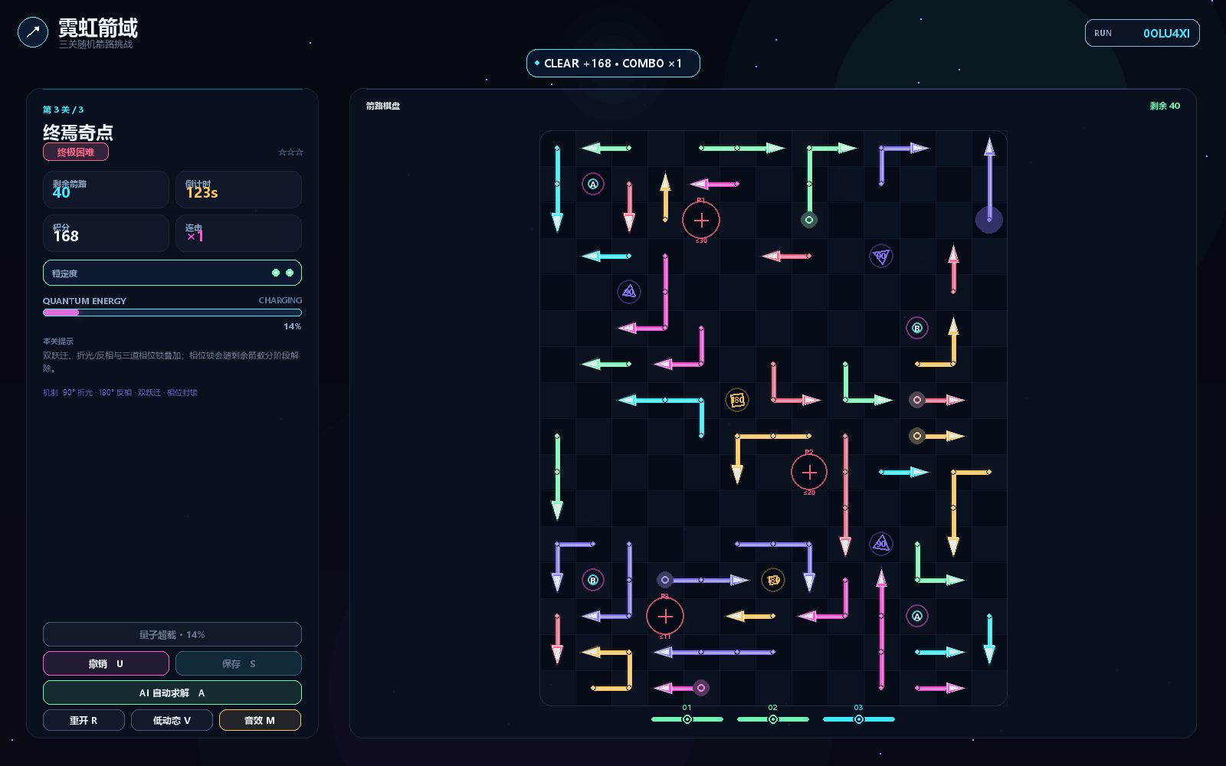Click the 剩余 40 counter above the board
Screen dimensions: 1226x766
coord(1165,106)
